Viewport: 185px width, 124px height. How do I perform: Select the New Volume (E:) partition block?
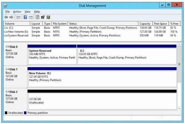click(102, 77)
